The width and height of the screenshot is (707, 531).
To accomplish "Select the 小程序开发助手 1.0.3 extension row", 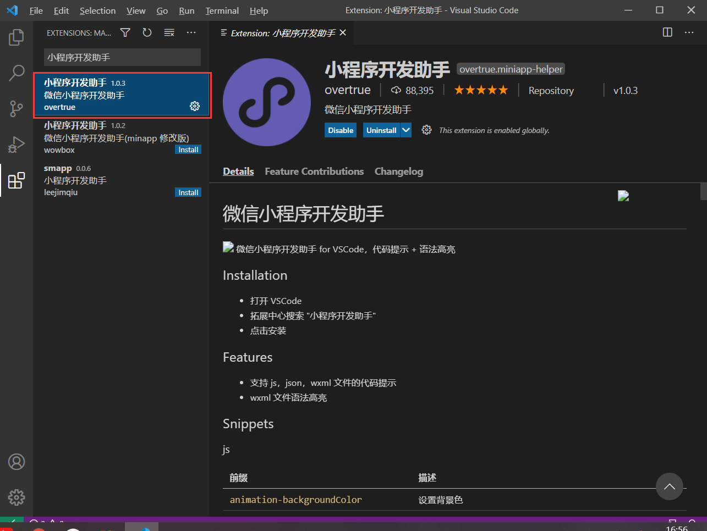I will pos(122,95).
